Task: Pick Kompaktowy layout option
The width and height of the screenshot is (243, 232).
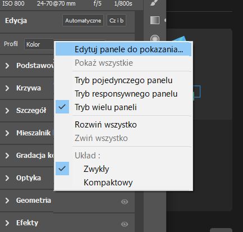Action: (x=123, y=183)
